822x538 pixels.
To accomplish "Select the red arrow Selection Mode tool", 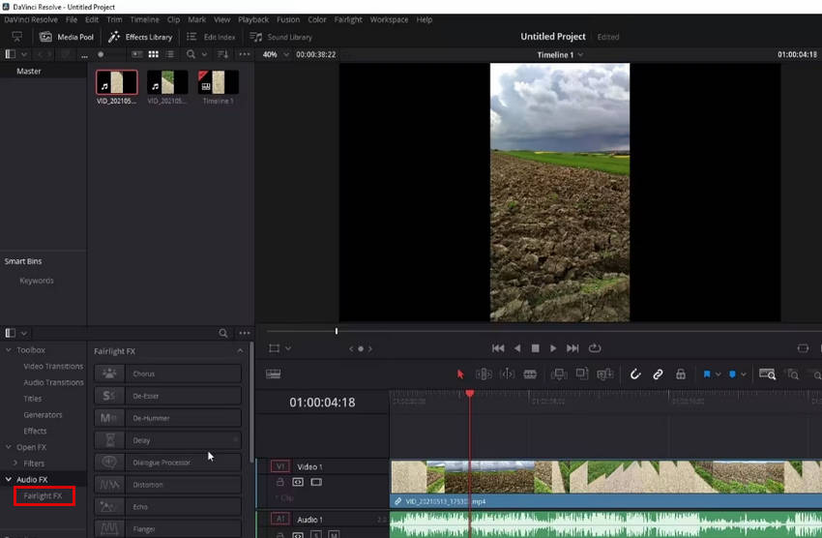I will [460, 374].
